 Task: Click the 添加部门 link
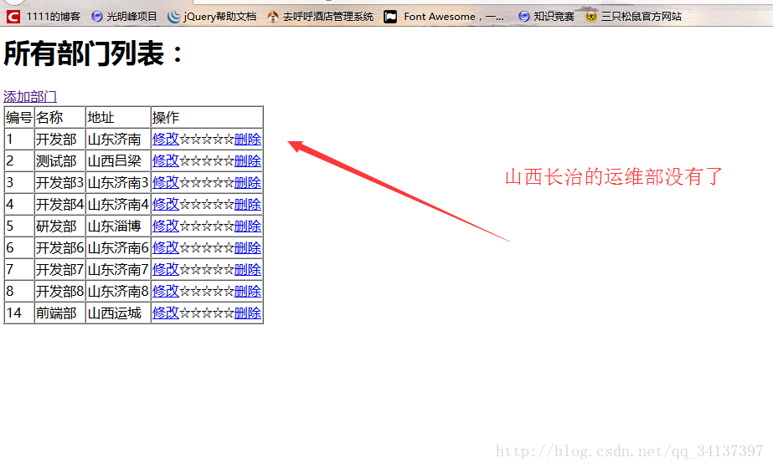(30, 96)
